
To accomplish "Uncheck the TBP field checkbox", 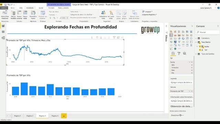I will click(200, 50).
